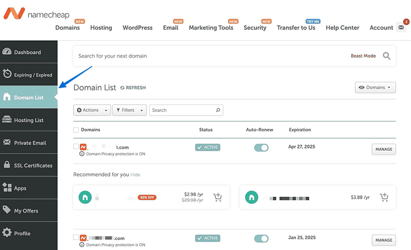Open the WordPress top menu
This screenshot has height=250, width=411.
pos(137,27)
